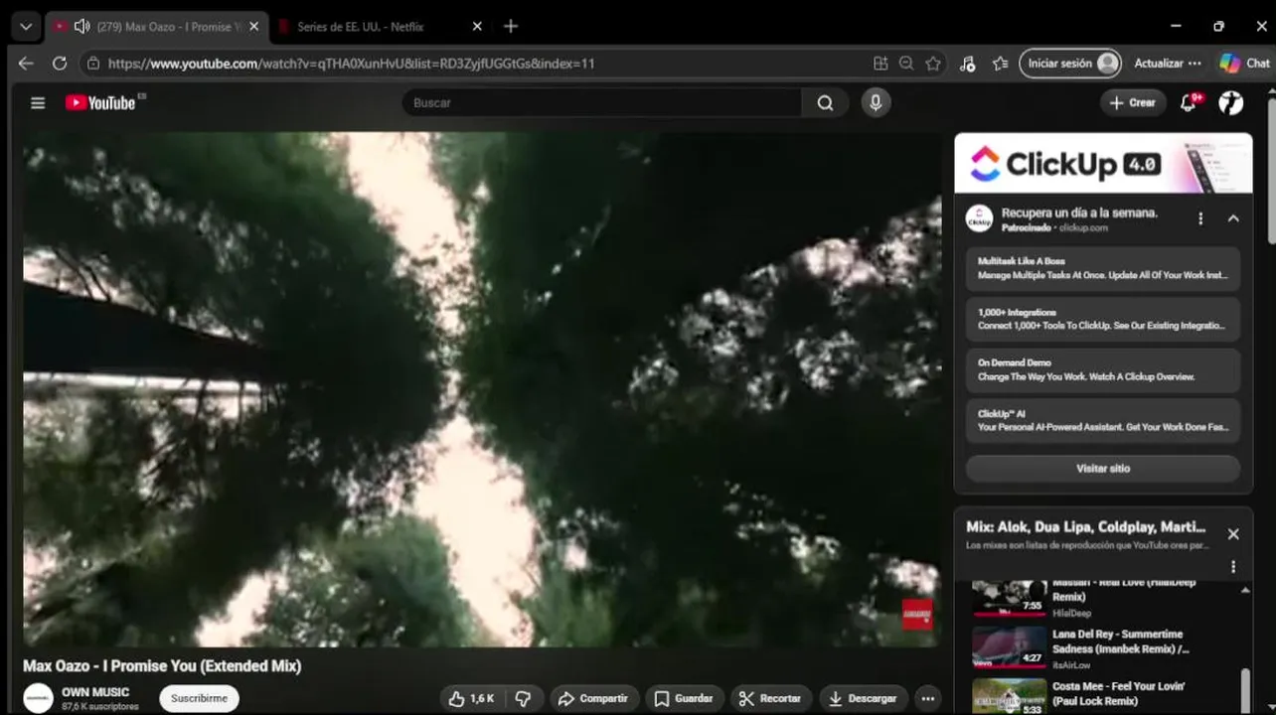Close the Mix playlist panel
1276x715 pixels.
click(1233, 533)
